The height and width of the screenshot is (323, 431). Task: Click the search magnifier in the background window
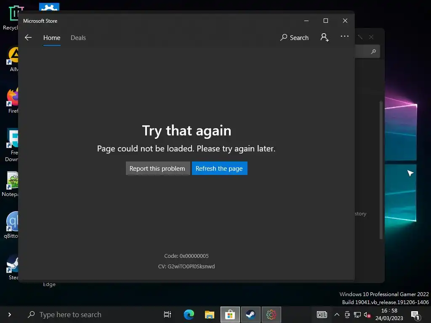(373, 51)
